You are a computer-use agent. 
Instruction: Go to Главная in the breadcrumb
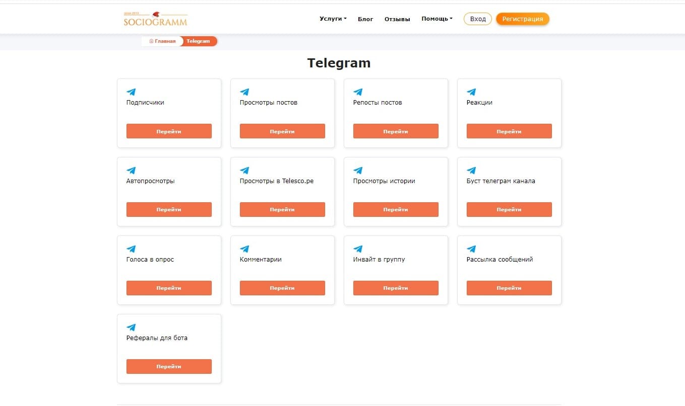(162, 41)
